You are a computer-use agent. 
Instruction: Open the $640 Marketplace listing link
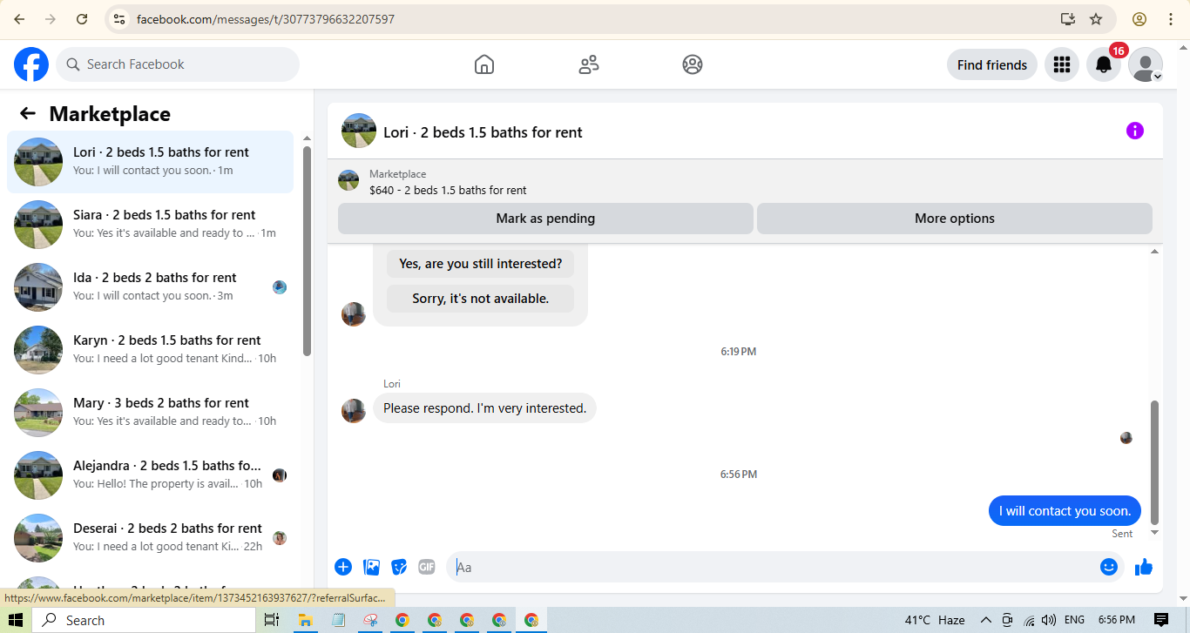[448, 190]
